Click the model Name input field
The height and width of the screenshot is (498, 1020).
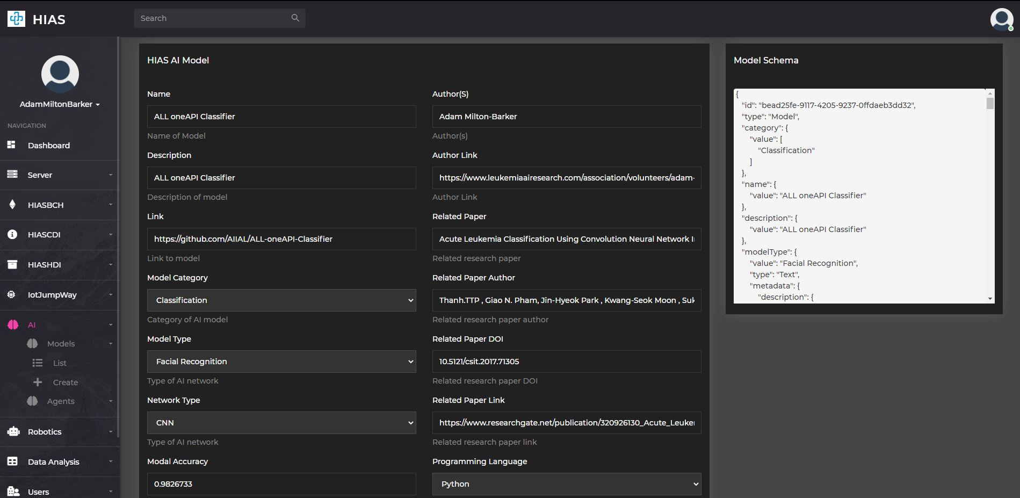coord(281,117)
